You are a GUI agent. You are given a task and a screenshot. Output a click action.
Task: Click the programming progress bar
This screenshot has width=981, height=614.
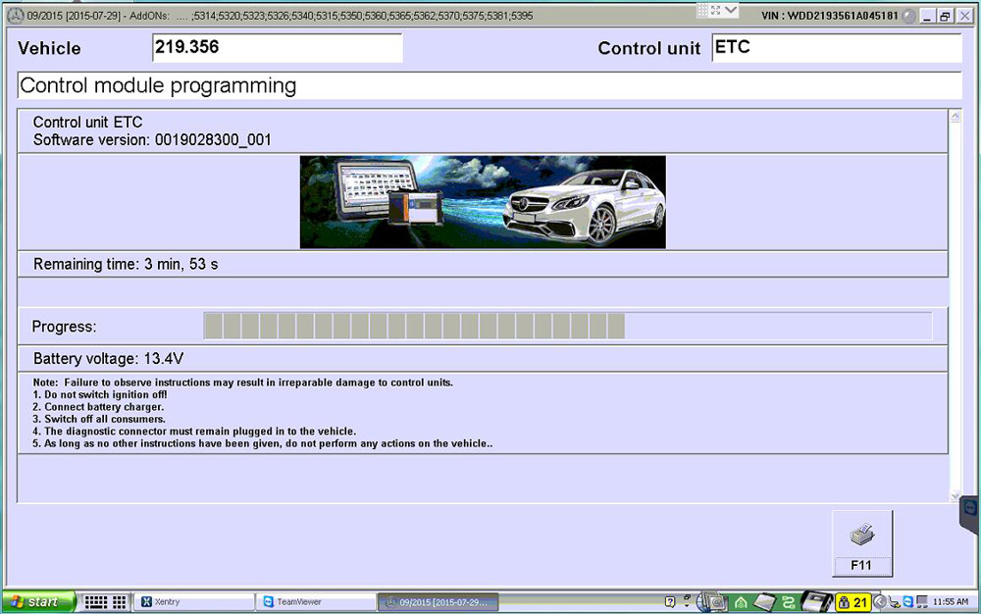point(568,327)
